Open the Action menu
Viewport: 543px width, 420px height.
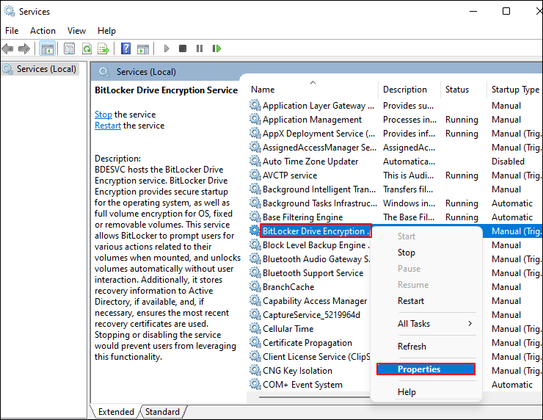43,31
